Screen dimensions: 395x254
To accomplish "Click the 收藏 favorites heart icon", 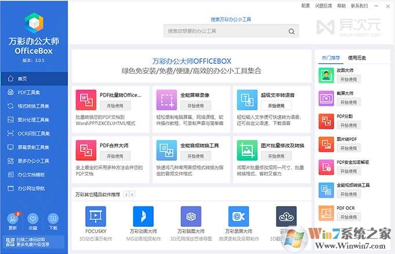I will click(x=33, y=219).
